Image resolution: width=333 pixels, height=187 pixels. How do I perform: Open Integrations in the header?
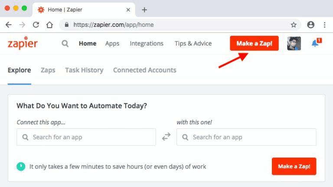click(x=147, y=44)
